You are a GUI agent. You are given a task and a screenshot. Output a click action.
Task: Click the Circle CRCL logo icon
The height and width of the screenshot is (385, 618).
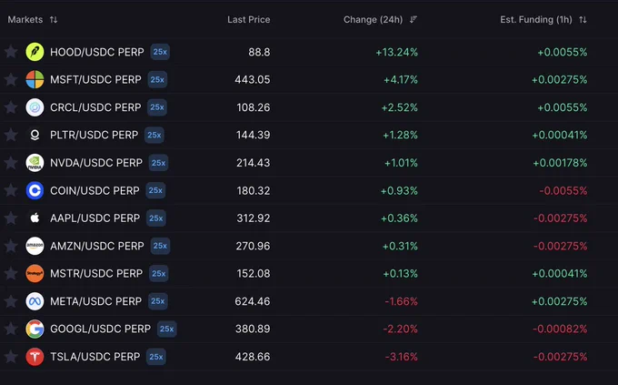[x=35, y=107]
